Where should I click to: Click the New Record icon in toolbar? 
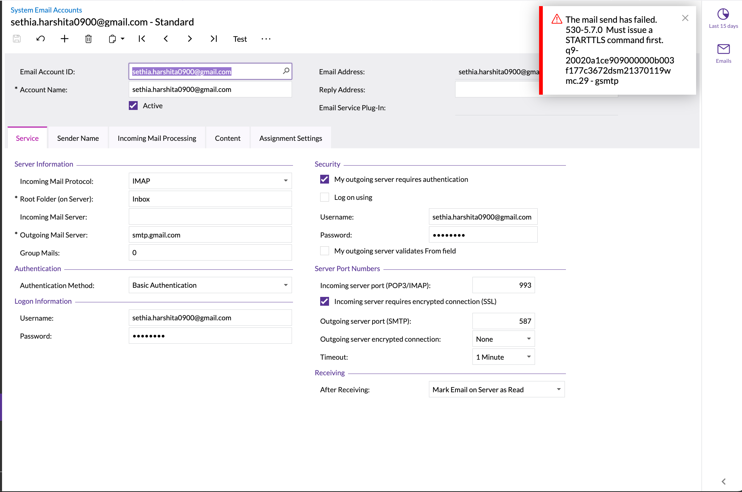[x=64, y=39]
